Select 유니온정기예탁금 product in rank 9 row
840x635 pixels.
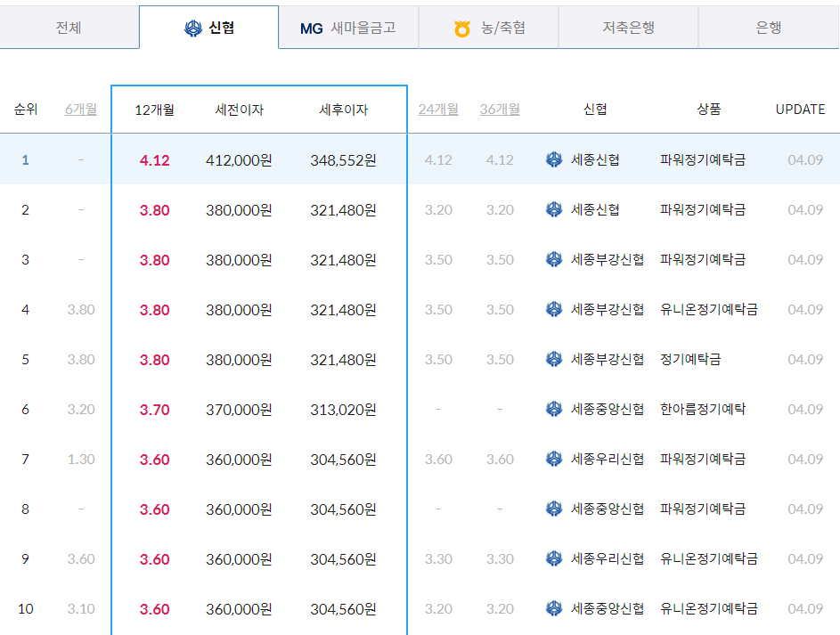click(x=709, y=558)
